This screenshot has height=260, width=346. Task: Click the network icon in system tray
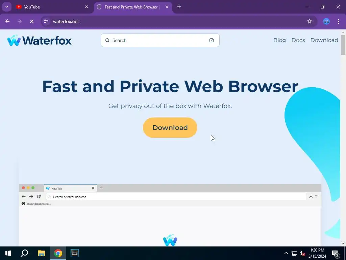(x=294, y=253)
